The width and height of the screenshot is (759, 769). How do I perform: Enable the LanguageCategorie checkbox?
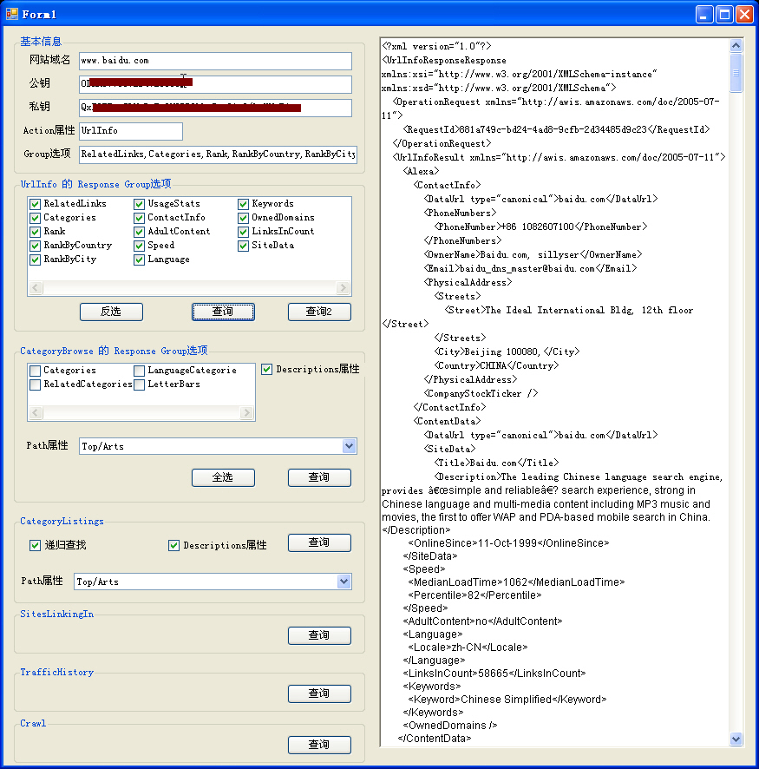[139, 371]
